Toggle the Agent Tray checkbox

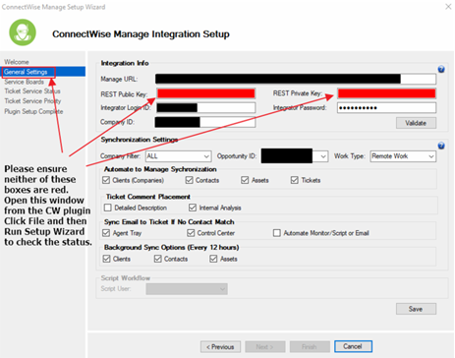click(x=106, y=233)
